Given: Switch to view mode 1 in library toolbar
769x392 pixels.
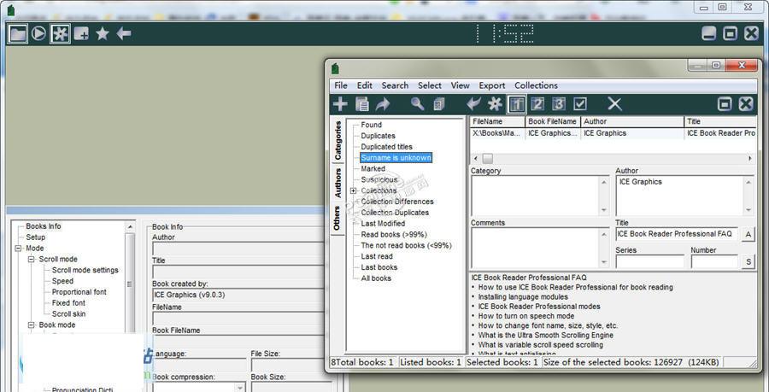Looking at the screenshot, I should pos(516,104).
